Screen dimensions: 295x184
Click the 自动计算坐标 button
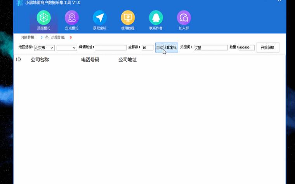tap(167, 48)
